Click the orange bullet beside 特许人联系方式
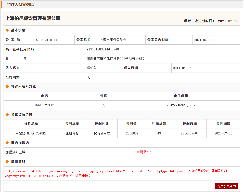244x192 pixels. click(x=7, y=87)
